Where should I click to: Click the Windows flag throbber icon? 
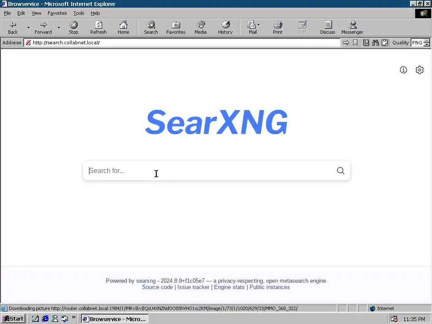tap(423, 13)
